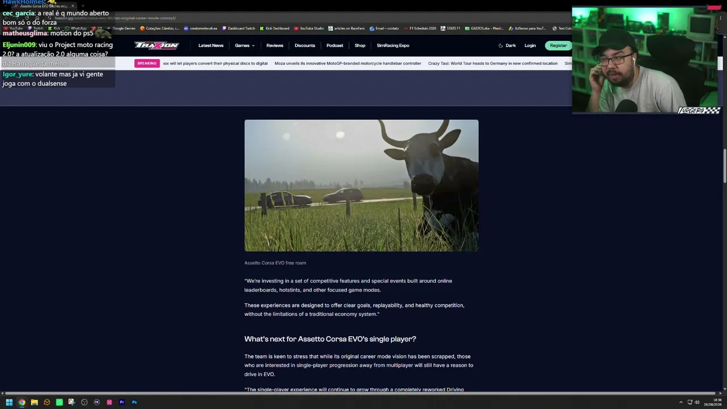The image size is (727, 409).
Task: Click the Assetto Corsa EVO cow image
Action: tap(361, 185)
